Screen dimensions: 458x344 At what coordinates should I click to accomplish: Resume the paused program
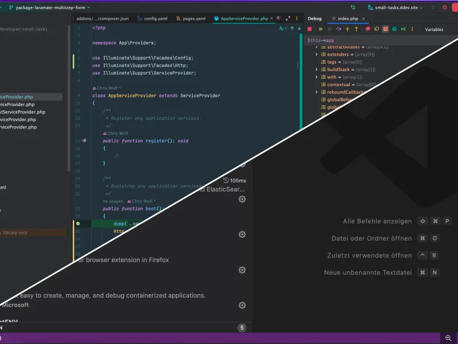pos(321,29)
